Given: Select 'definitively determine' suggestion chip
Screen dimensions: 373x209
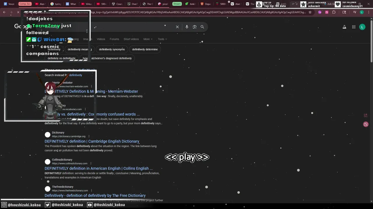Looking at the screenshot, I should pos(145,49).
